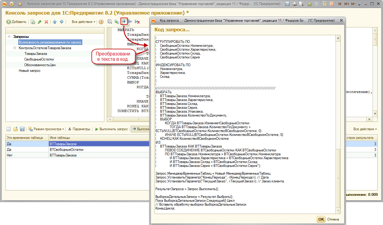
Task: Click the M memory button
Action: pos(340,4)
